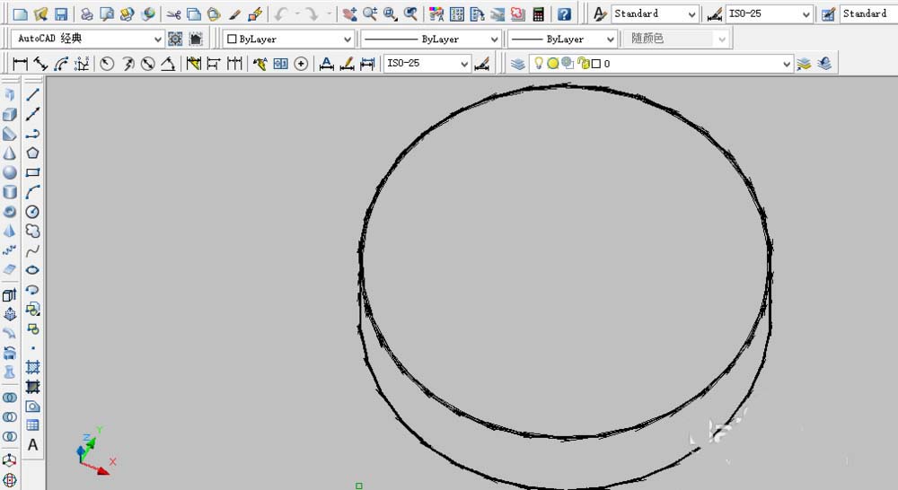Select the Aligned dimension tool
898x490 pixels.
point(40,64)
